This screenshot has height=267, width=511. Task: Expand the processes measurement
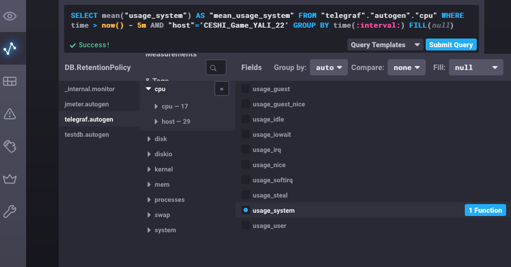tap(149, 200)
